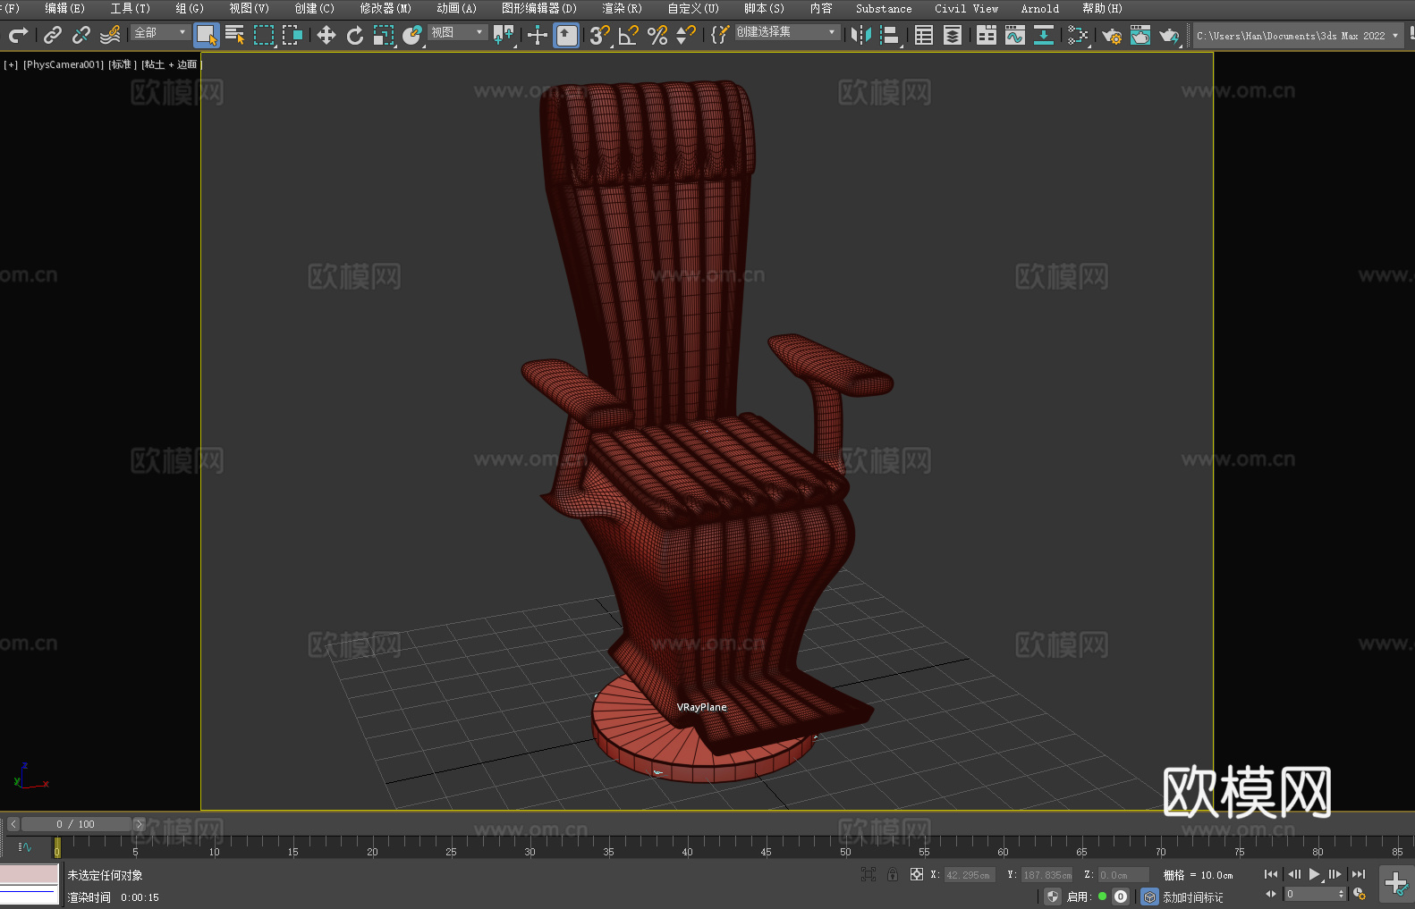Click time slider previous-frame arrow

(x=13, y=824)
